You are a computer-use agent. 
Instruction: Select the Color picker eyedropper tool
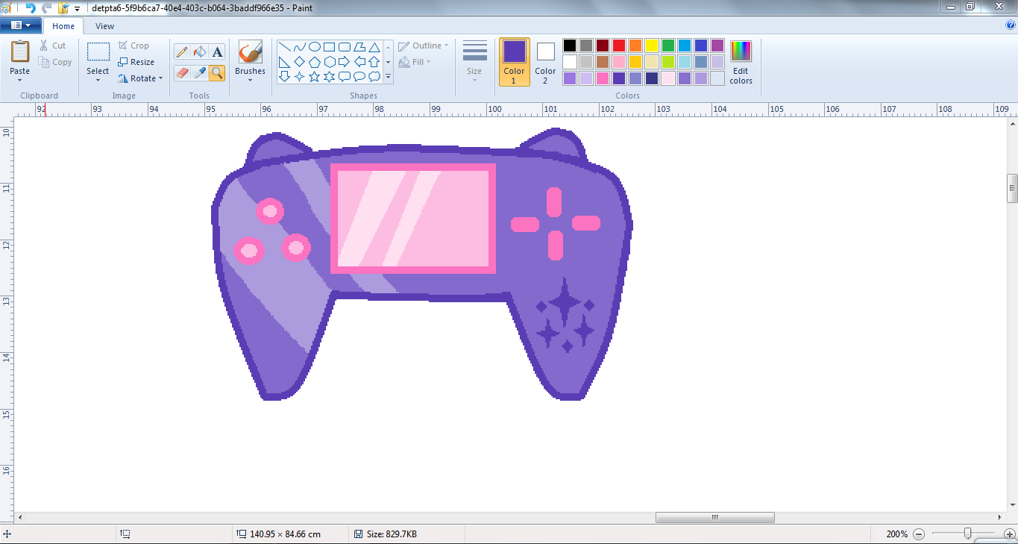click(x=199, y=72)
